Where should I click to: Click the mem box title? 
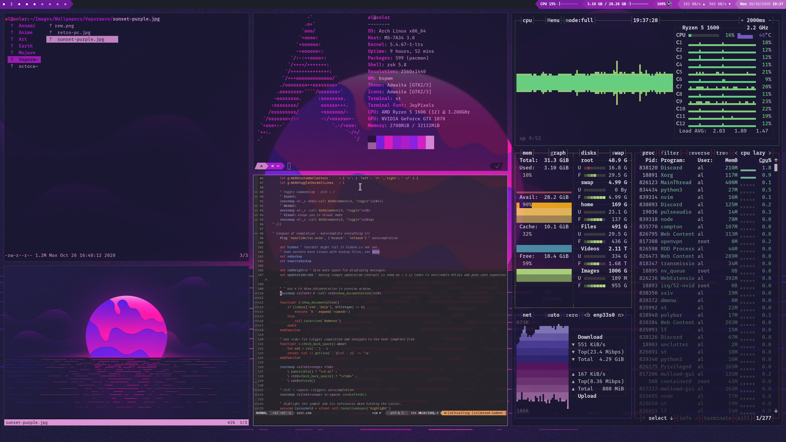coord(527,153)
